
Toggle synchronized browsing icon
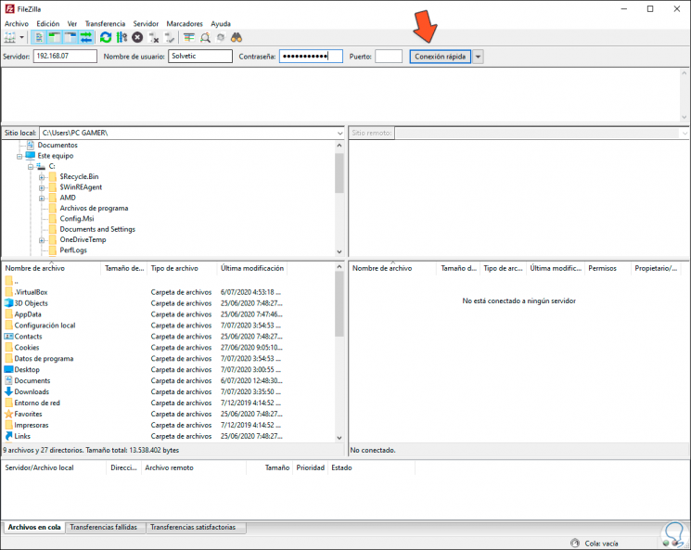tap(221, 37)
